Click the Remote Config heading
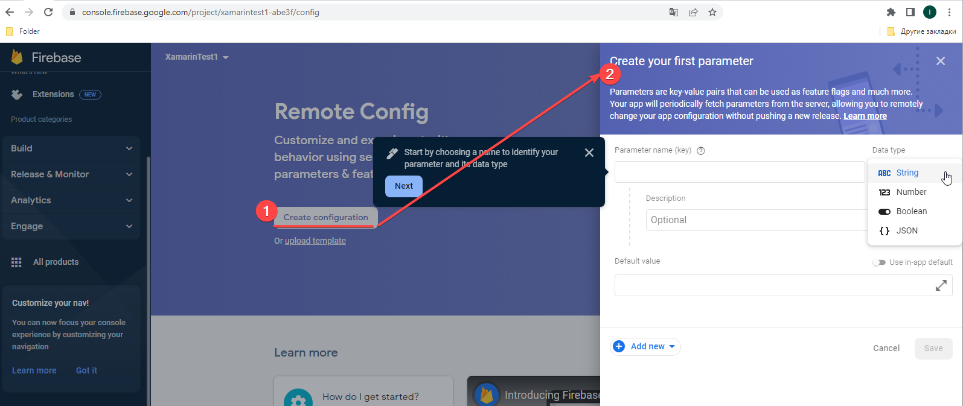This screenshot has height=406, width=963. 351,112
